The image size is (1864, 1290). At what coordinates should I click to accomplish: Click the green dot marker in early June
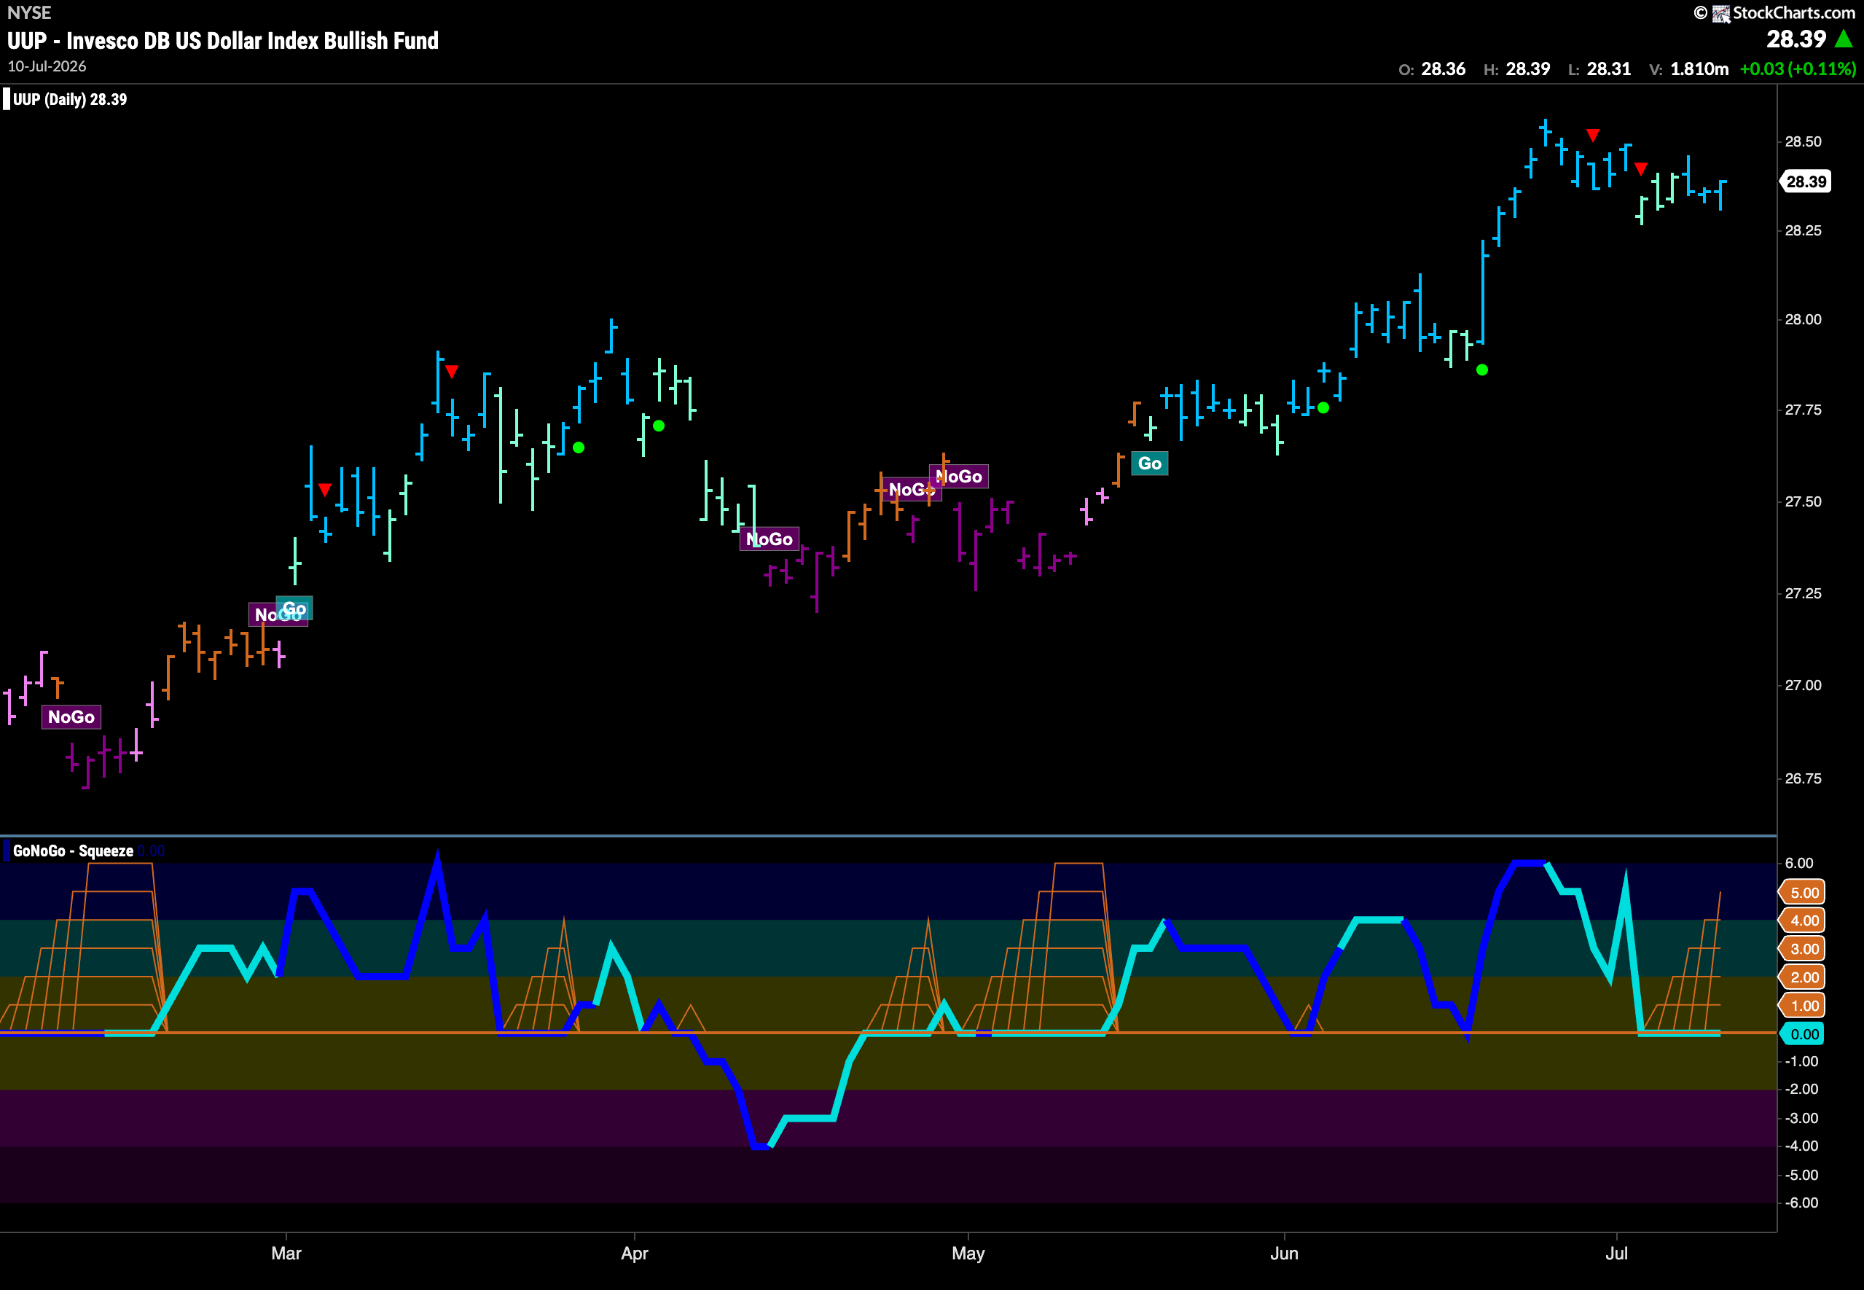1323,408
